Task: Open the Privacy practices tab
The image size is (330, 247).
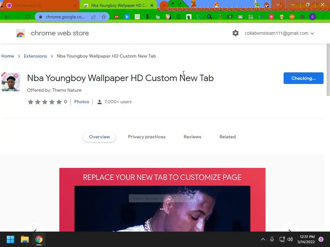Action: pyautogui.click(x=147, y=137)
